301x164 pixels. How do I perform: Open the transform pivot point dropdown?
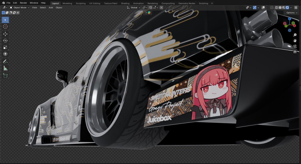click(x=145, y=7)
